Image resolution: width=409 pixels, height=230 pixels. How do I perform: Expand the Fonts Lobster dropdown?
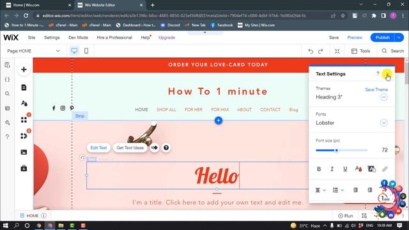383,123
